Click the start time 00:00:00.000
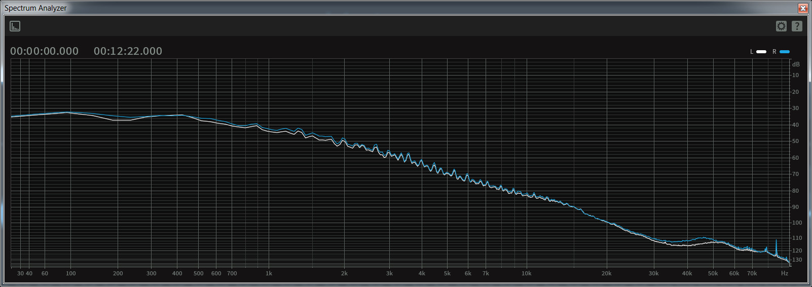 [x=44, y=51]
